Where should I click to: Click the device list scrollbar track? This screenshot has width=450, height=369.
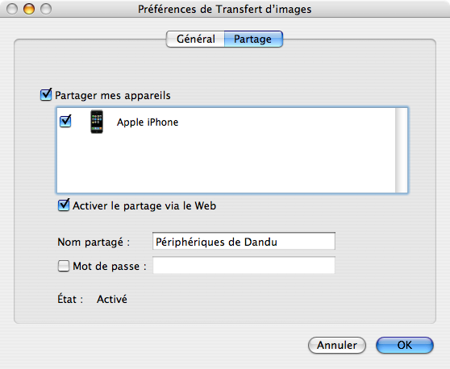[x=401, y=150]
